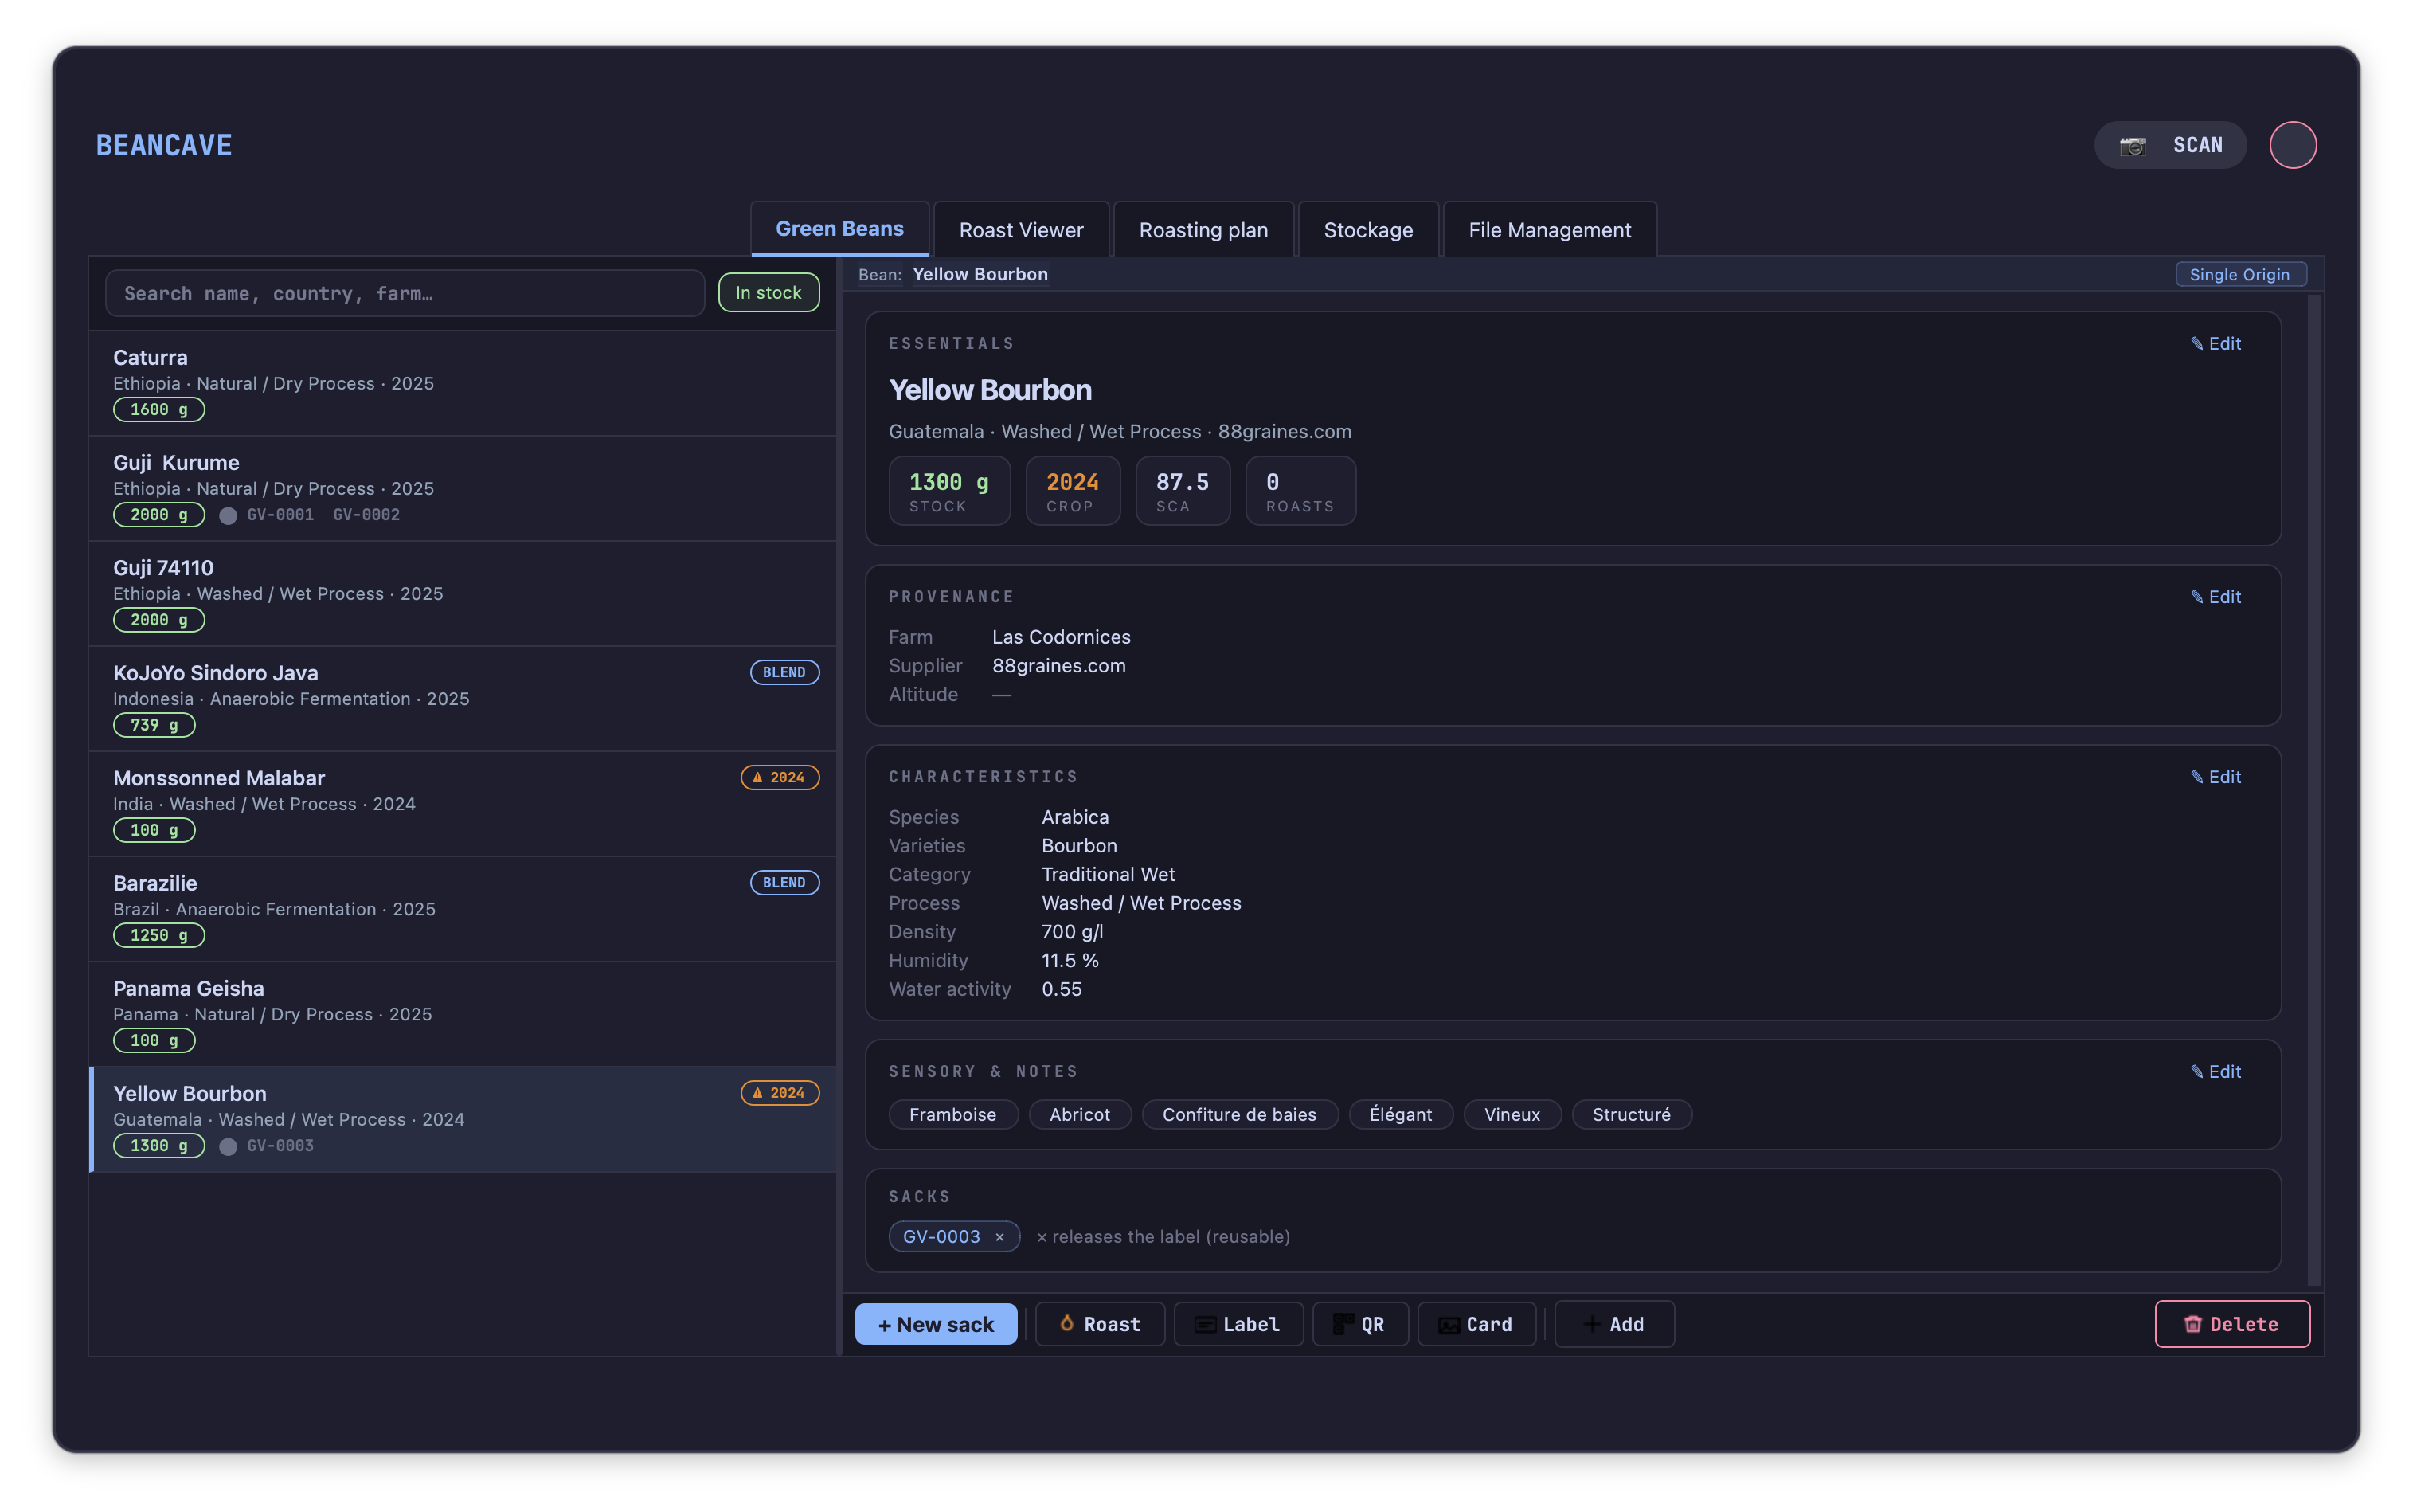Click the GV-0002 sack label
The height and width of the screenshot is (1512, 2413).
(x=366, y=515)
